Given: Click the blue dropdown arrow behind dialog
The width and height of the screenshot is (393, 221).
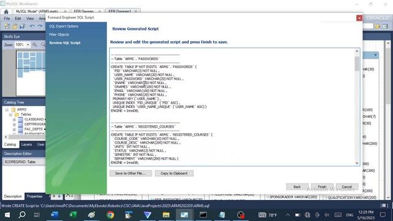Looking at the screenshot, I should [x=375, y=55].
